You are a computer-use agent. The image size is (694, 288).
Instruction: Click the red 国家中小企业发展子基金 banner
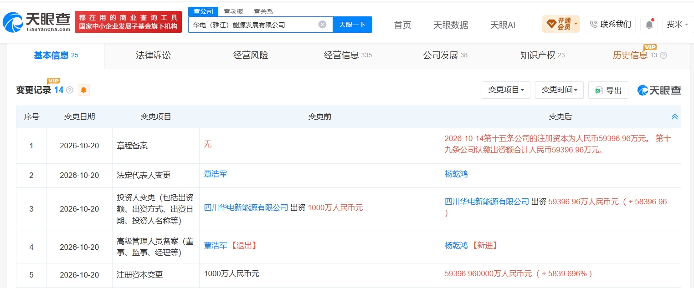pos(128,22)
